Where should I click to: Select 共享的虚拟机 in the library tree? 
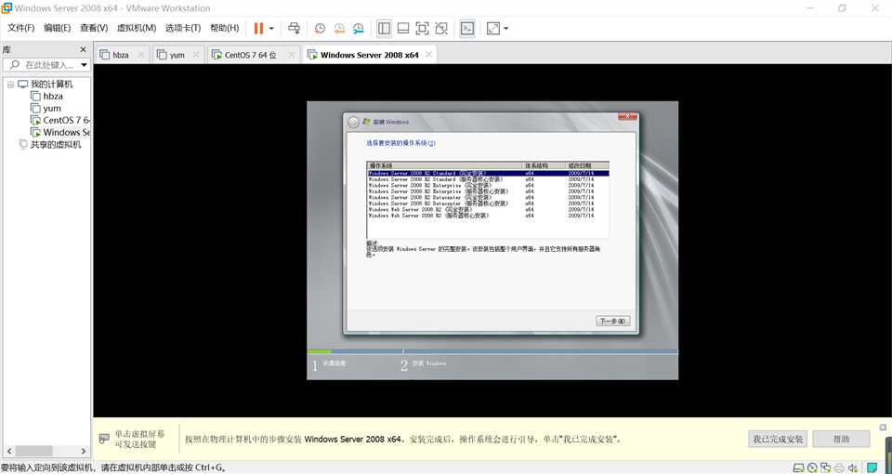[x=56, y=145]
